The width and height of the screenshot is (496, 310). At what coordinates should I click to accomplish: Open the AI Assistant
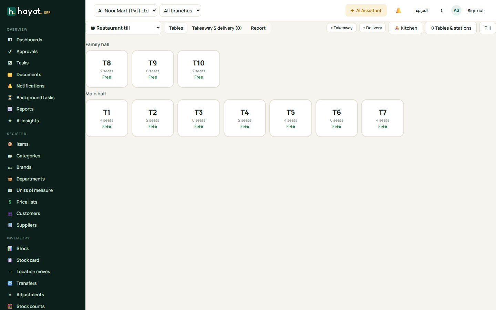(366, 11)
